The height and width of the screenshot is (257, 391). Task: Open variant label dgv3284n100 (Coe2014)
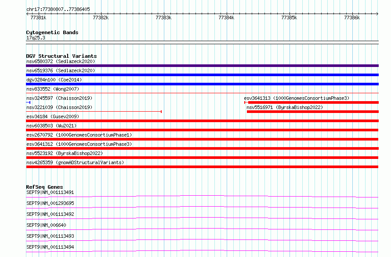point(54,80)
